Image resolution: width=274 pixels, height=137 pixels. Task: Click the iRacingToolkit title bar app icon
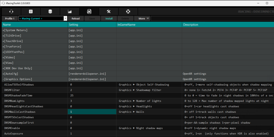[x=3, y=3]
